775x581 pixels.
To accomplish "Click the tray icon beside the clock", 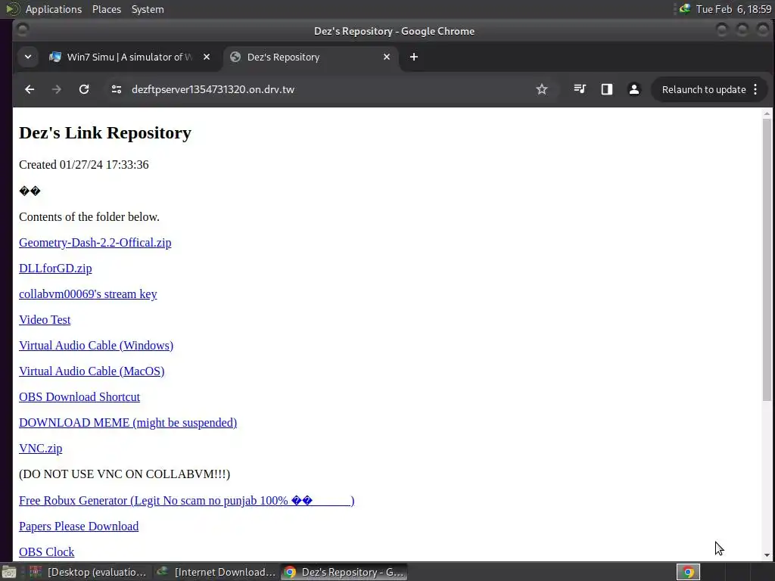I will point(684,9).
